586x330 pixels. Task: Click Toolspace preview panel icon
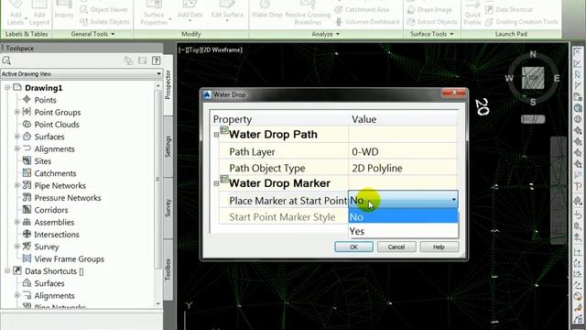(x=143, y=60)
